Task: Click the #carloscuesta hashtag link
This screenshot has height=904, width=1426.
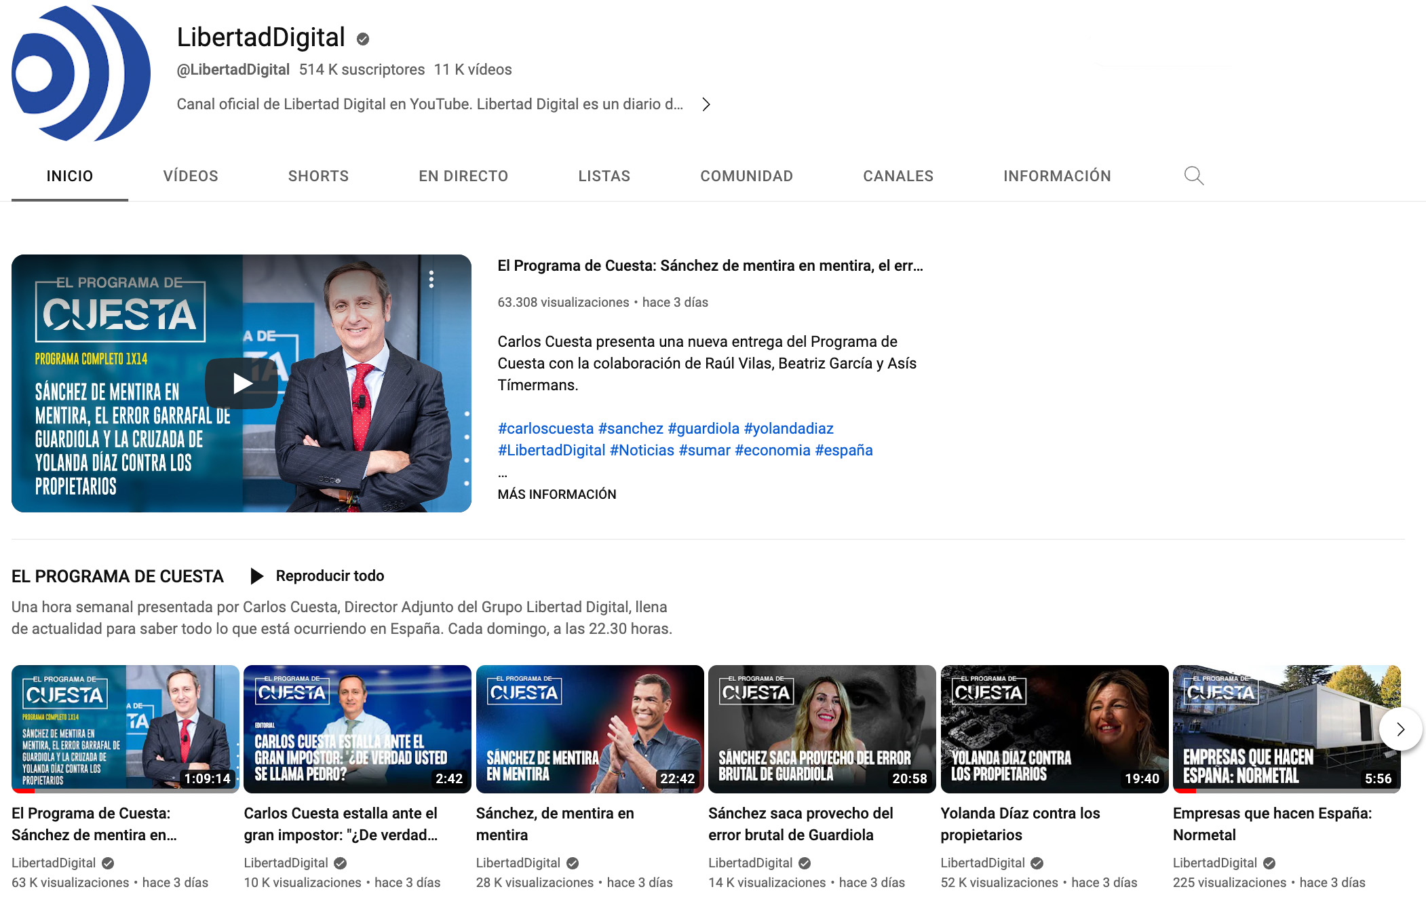Action: pos(545,428)
